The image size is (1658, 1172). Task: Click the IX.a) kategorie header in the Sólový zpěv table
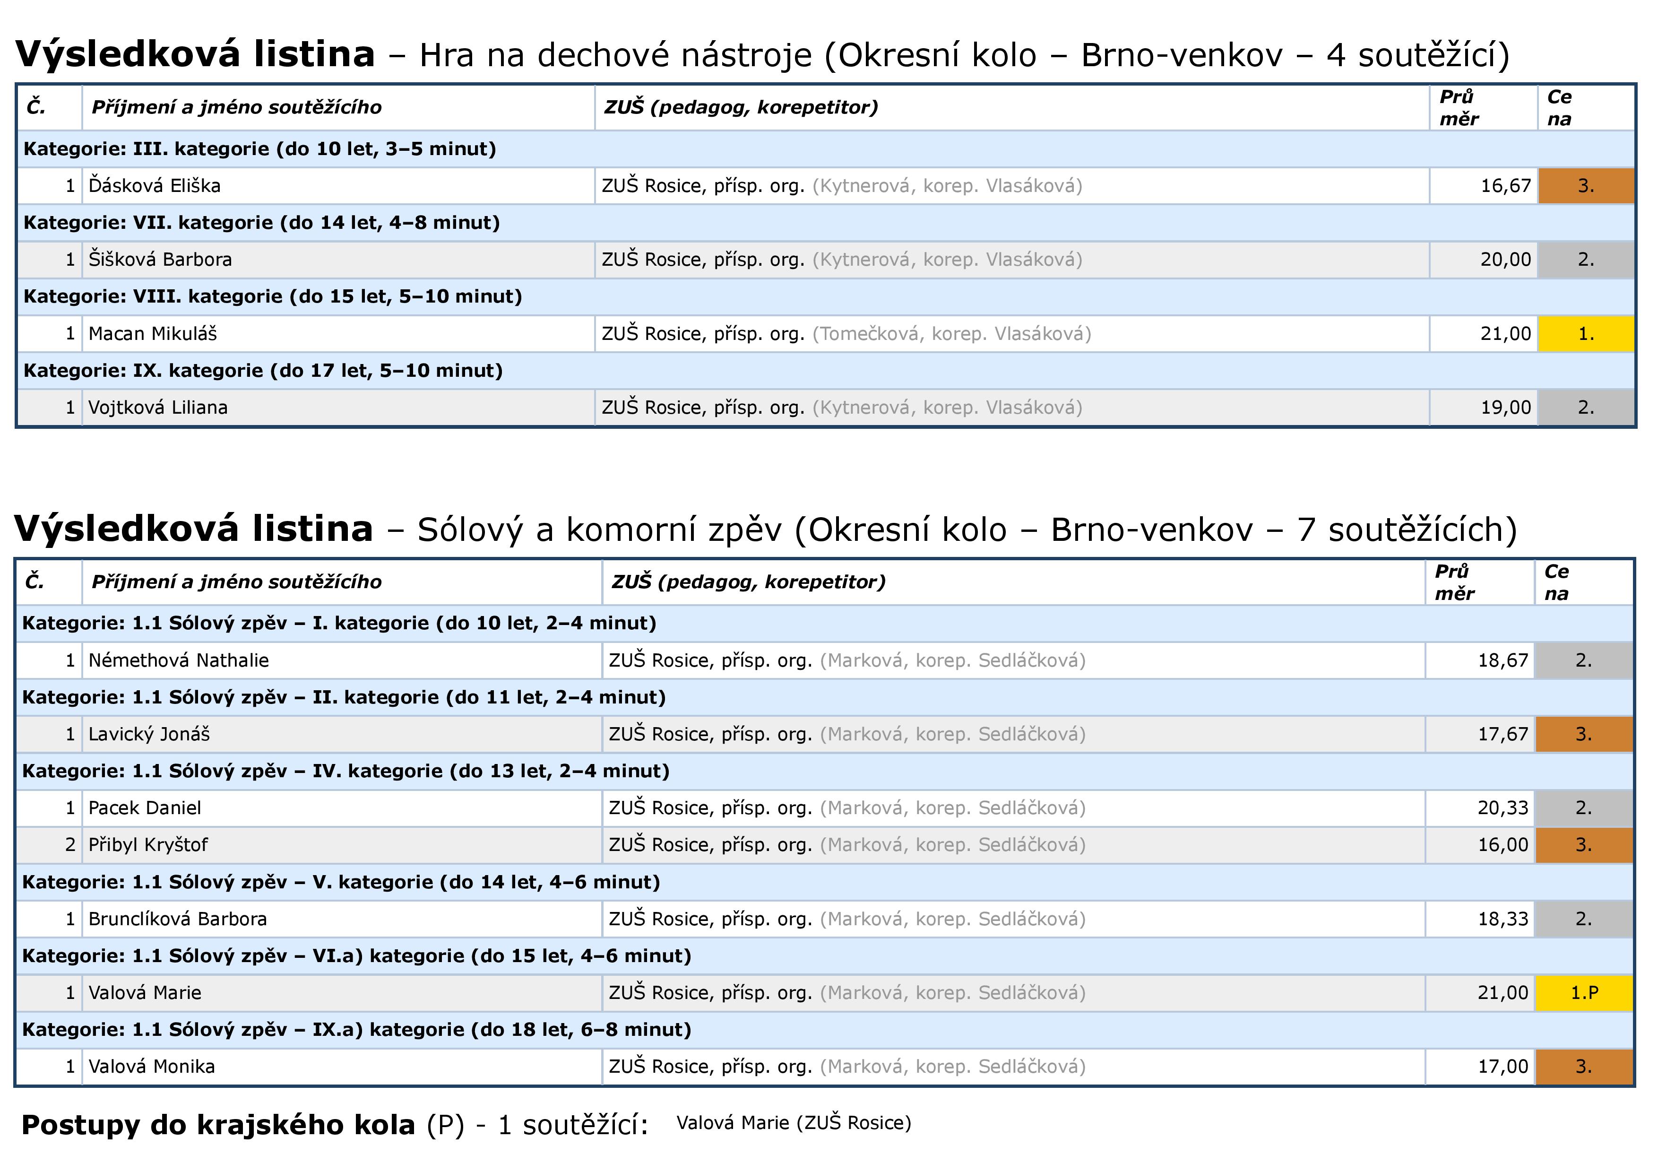[x=356, y=1030]
